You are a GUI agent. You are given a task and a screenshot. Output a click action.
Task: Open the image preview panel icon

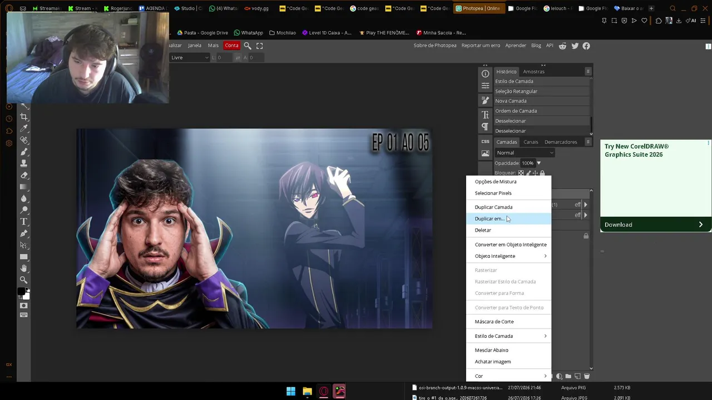tap(485, 153)
